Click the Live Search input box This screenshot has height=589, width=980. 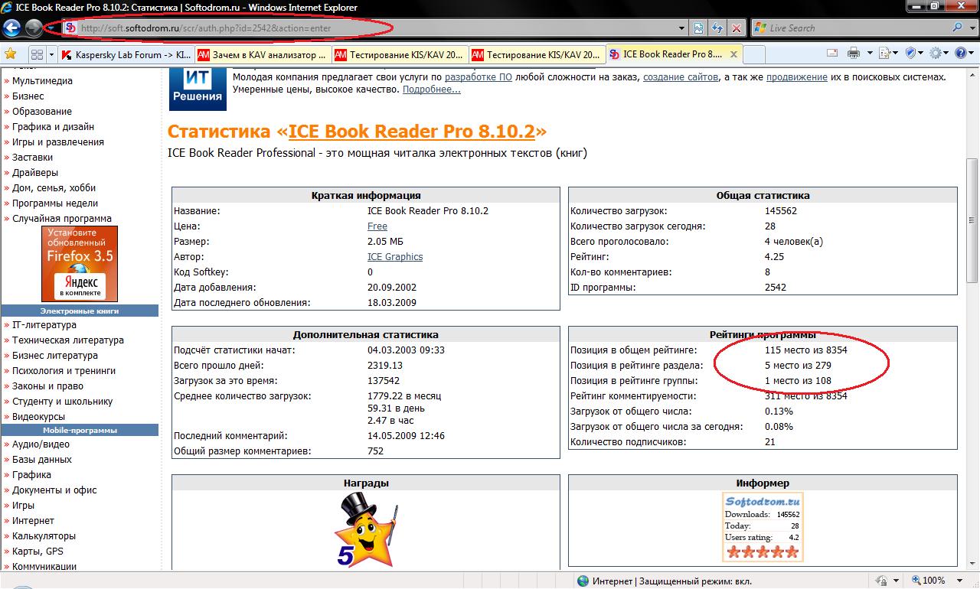tap(857, 28)
